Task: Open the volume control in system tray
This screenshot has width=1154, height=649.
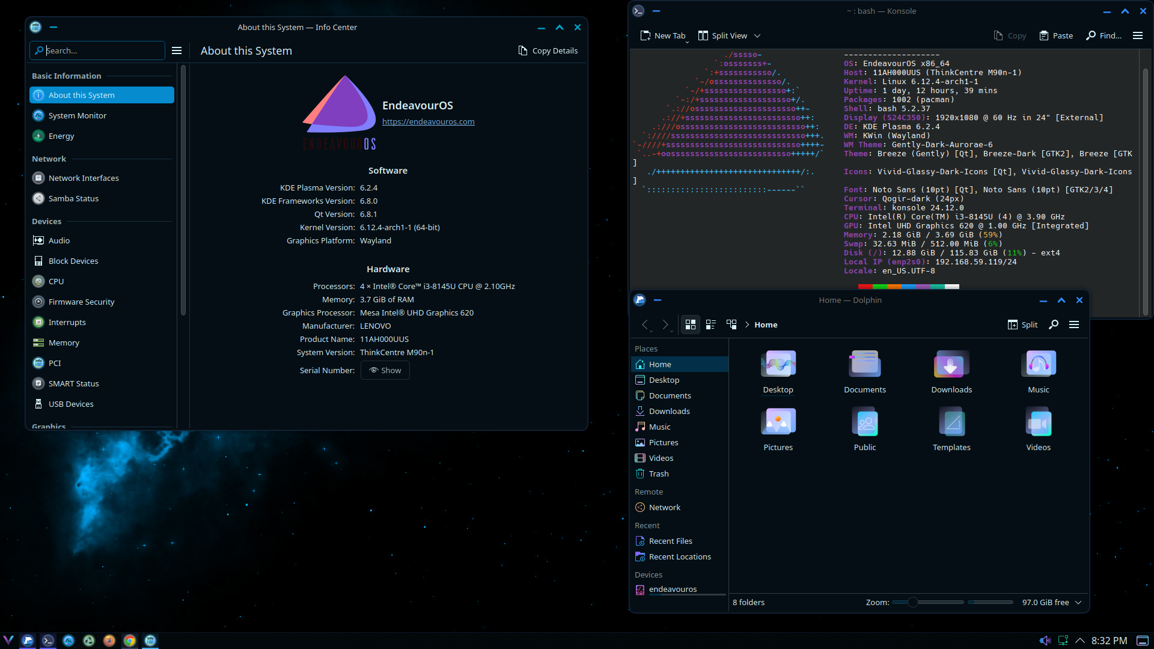Action: (x=1045, y=641)
